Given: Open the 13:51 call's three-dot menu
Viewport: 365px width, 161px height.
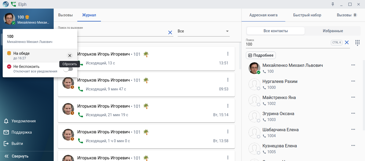Looking at the screenshot, I should 228,54.
